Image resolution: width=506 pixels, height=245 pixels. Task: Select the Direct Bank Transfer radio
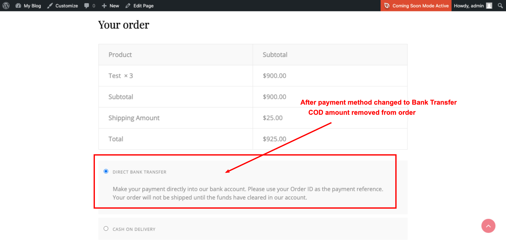point(106,171)
